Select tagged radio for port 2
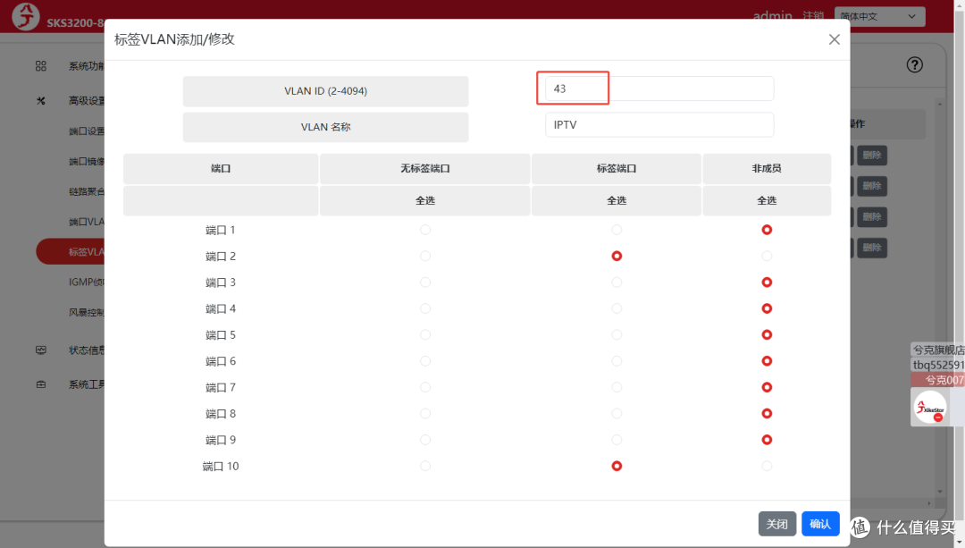This screenshot has height=548, width=965. [x=617, y=257]
